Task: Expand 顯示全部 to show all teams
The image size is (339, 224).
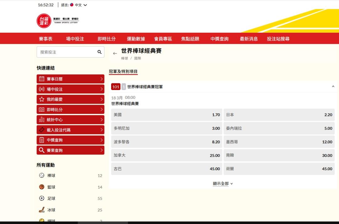Action: point(223,184)
